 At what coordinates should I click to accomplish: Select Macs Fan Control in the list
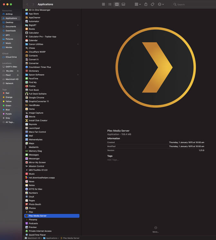tap(52, 132)
